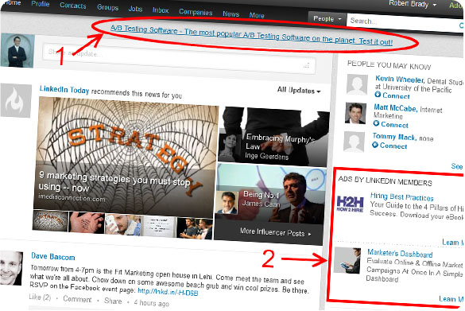Open the Marketer's Dashboard ad
465x311 pixels.
[400, 254]
